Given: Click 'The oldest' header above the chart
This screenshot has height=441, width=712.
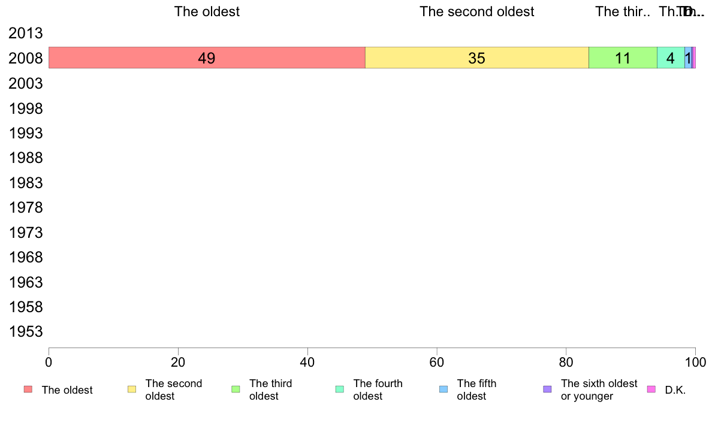Looking at the screenshot, I should [x=207, y=11].
